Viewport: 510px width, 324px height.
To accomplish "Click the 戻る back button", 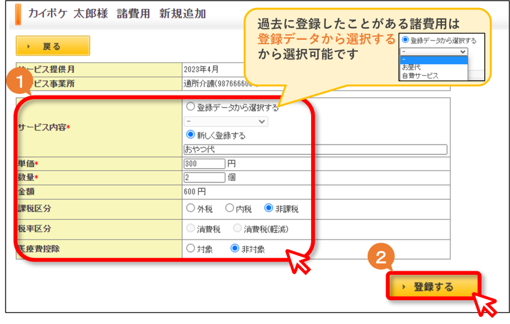I will tap(53, 46).
